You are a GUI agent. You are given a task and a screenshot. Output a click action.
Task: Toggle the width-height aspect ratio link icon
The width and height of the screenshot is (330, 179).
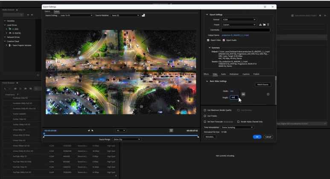pyautogui.click(x=243, y=94)
